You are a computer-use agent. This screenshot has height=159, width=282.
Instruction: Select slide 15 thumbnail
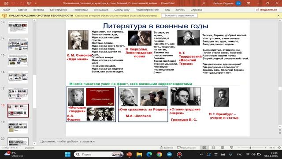(18, 61)
